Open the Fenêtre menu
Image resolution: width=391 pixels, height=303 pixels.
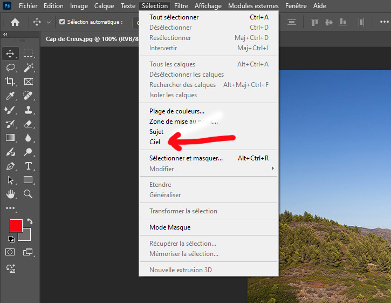pyautogui.click(x=296, y=6)
